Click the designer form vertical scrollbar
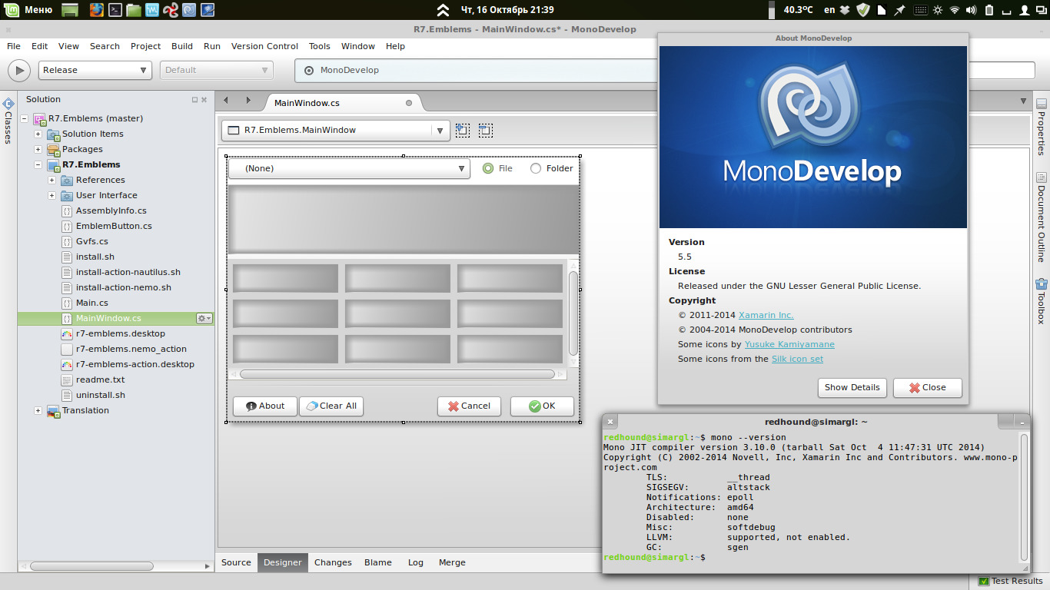This screenshot has width=1050, height=590. [573, 313]
